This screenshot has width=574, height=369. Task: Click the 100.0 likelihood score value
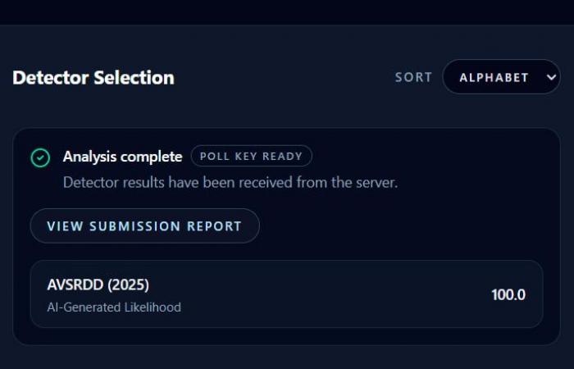[508, 295]
